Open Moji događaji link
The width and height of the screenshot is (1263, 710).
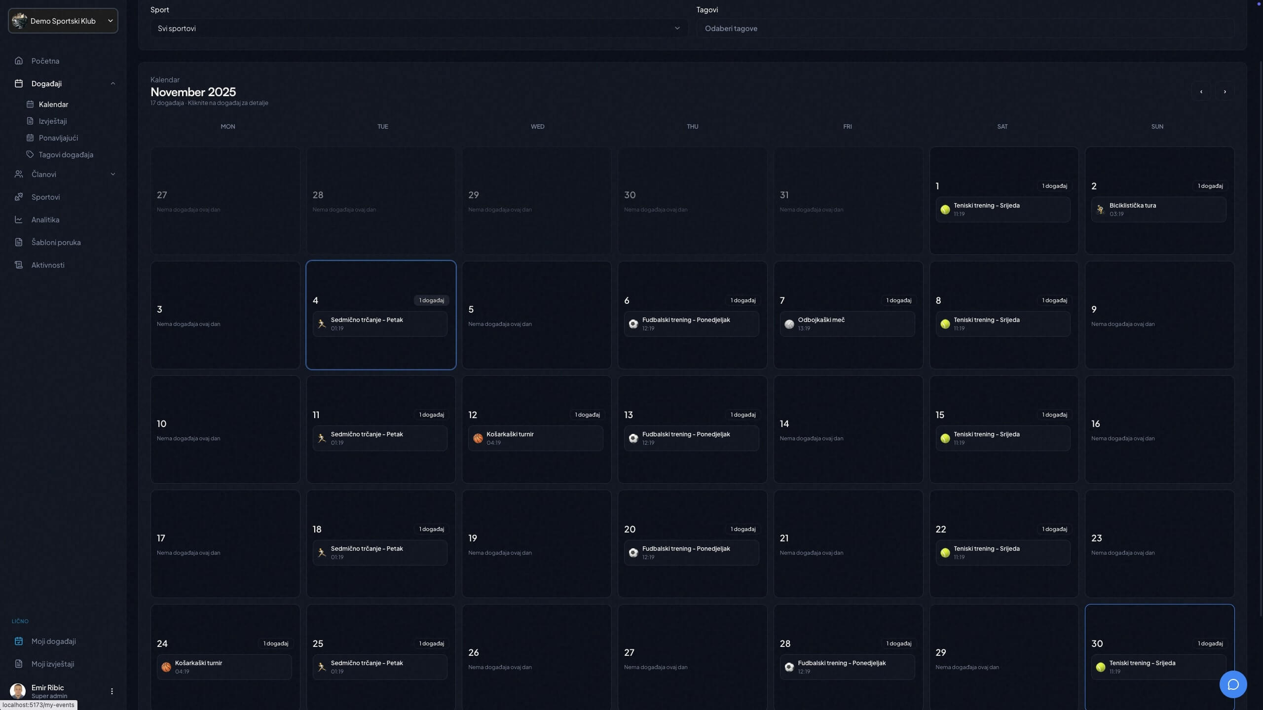53,641
